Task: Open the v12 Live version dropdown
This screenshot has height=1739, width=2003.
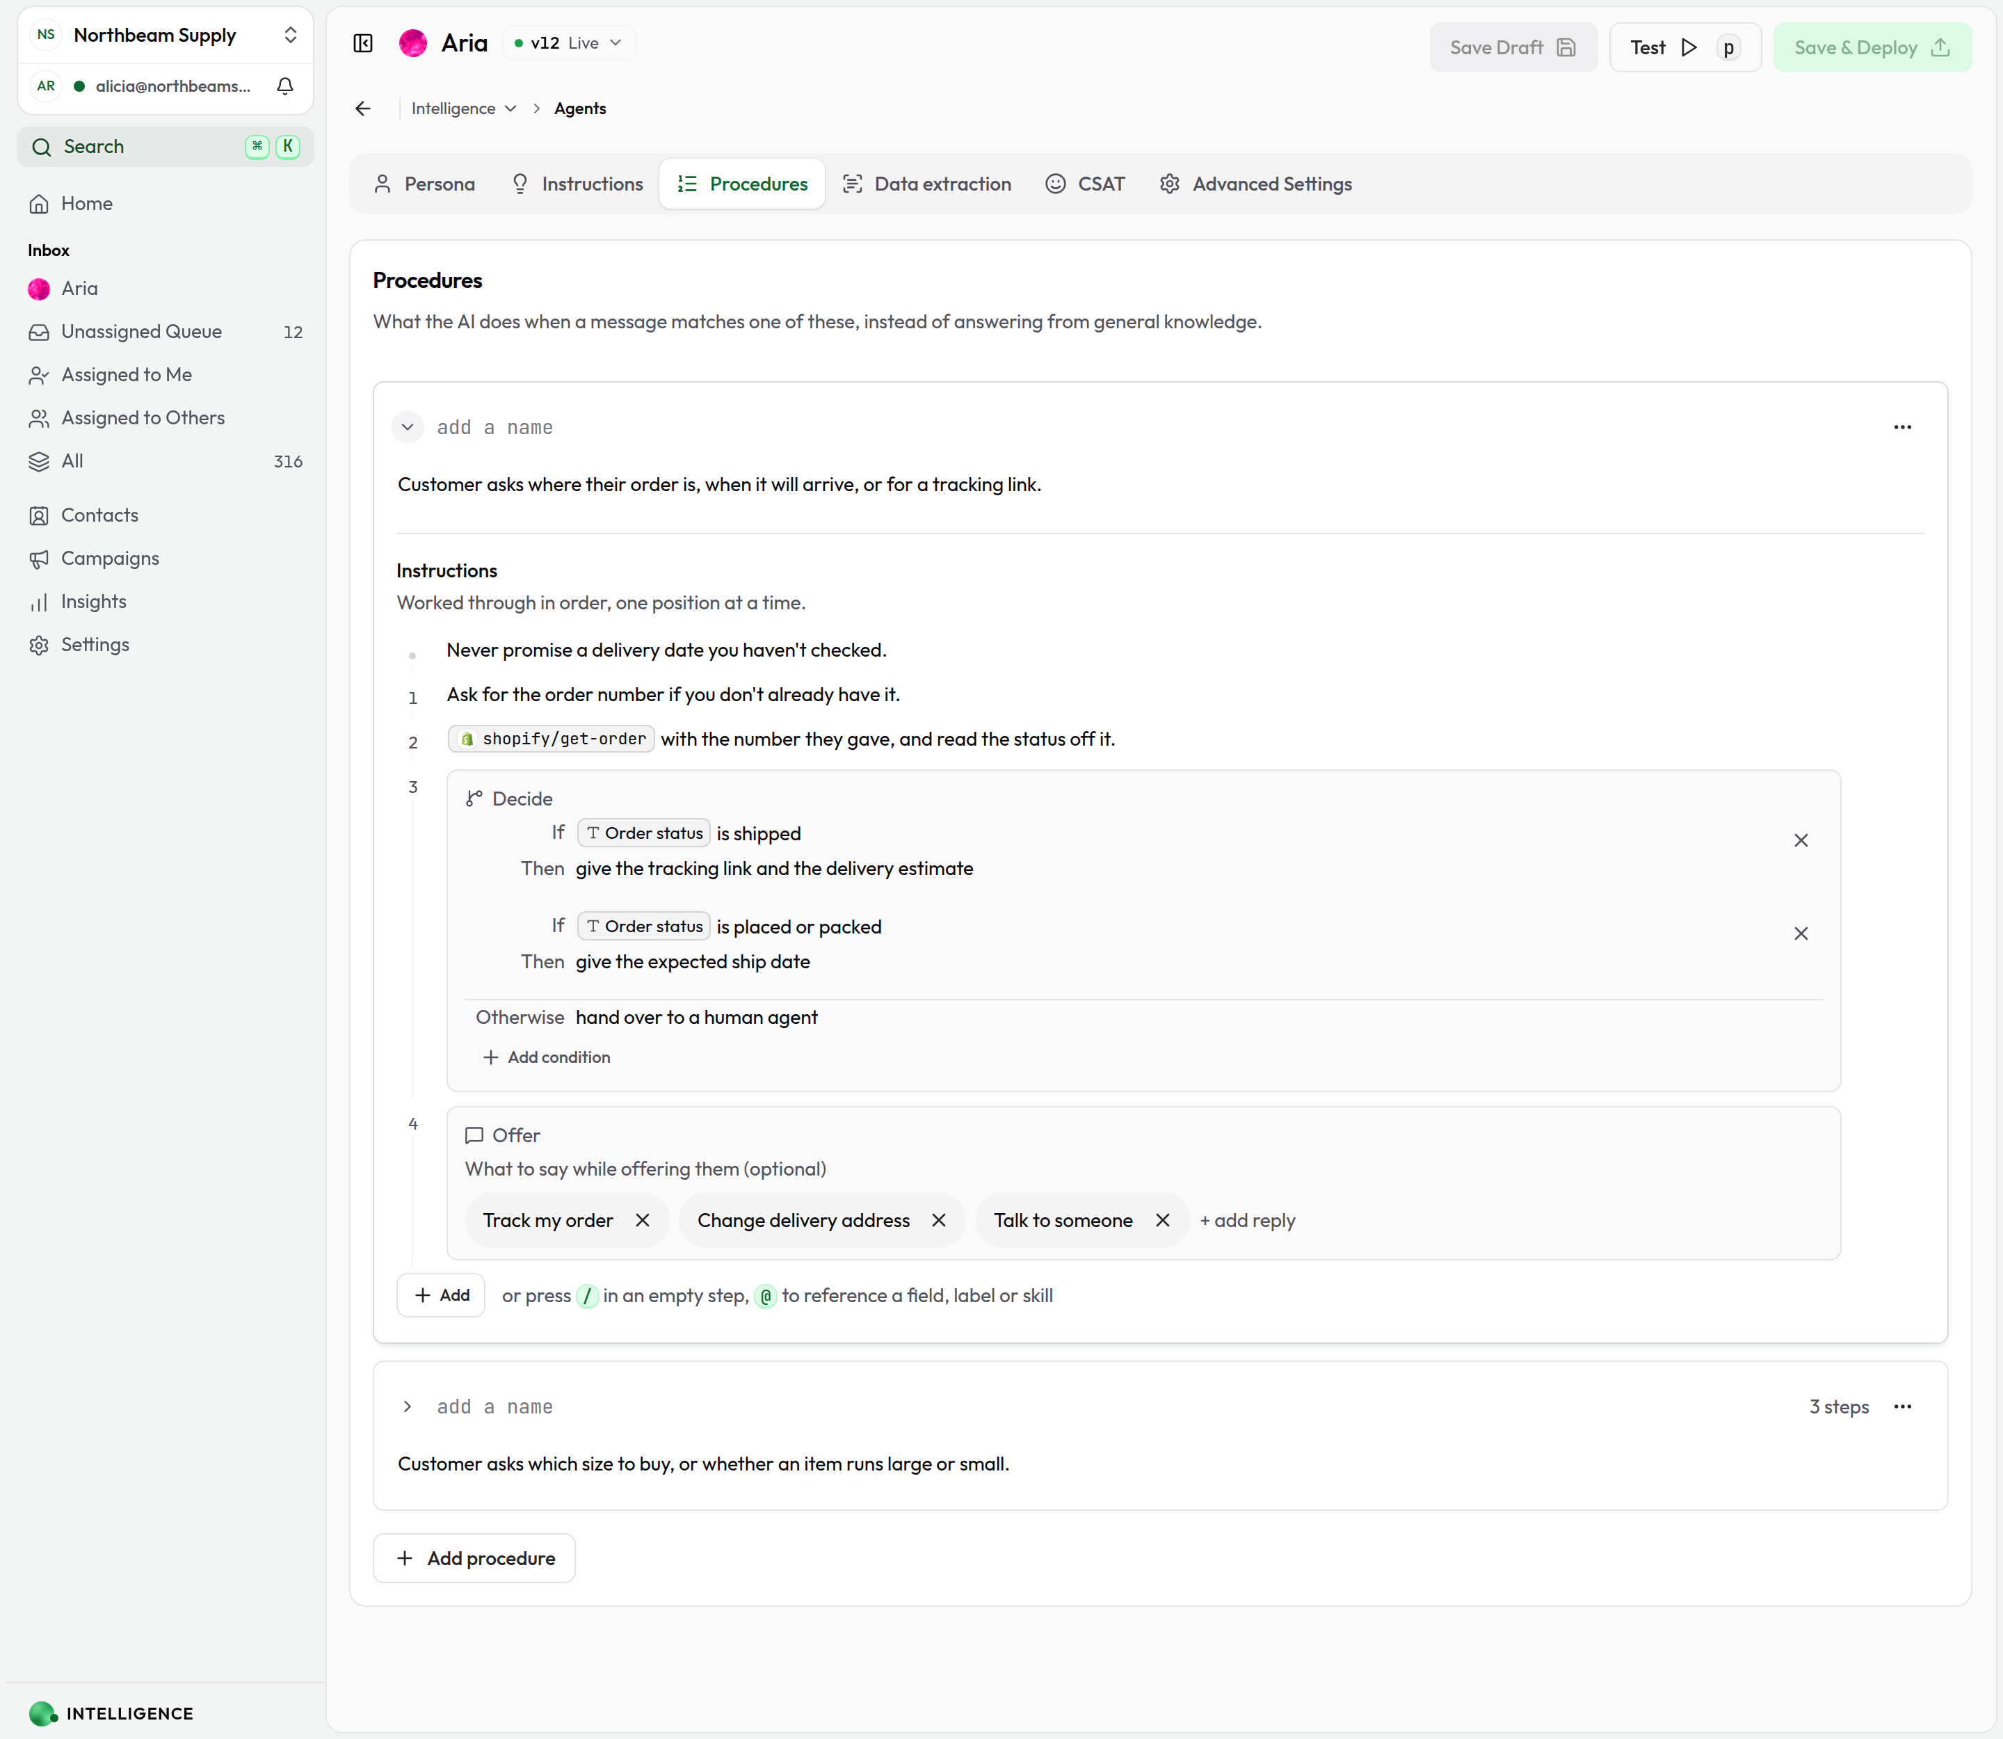Action: (569, 44)
